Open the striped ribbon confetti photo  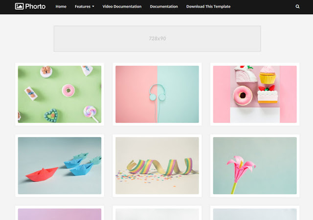[x=157, y=166]
